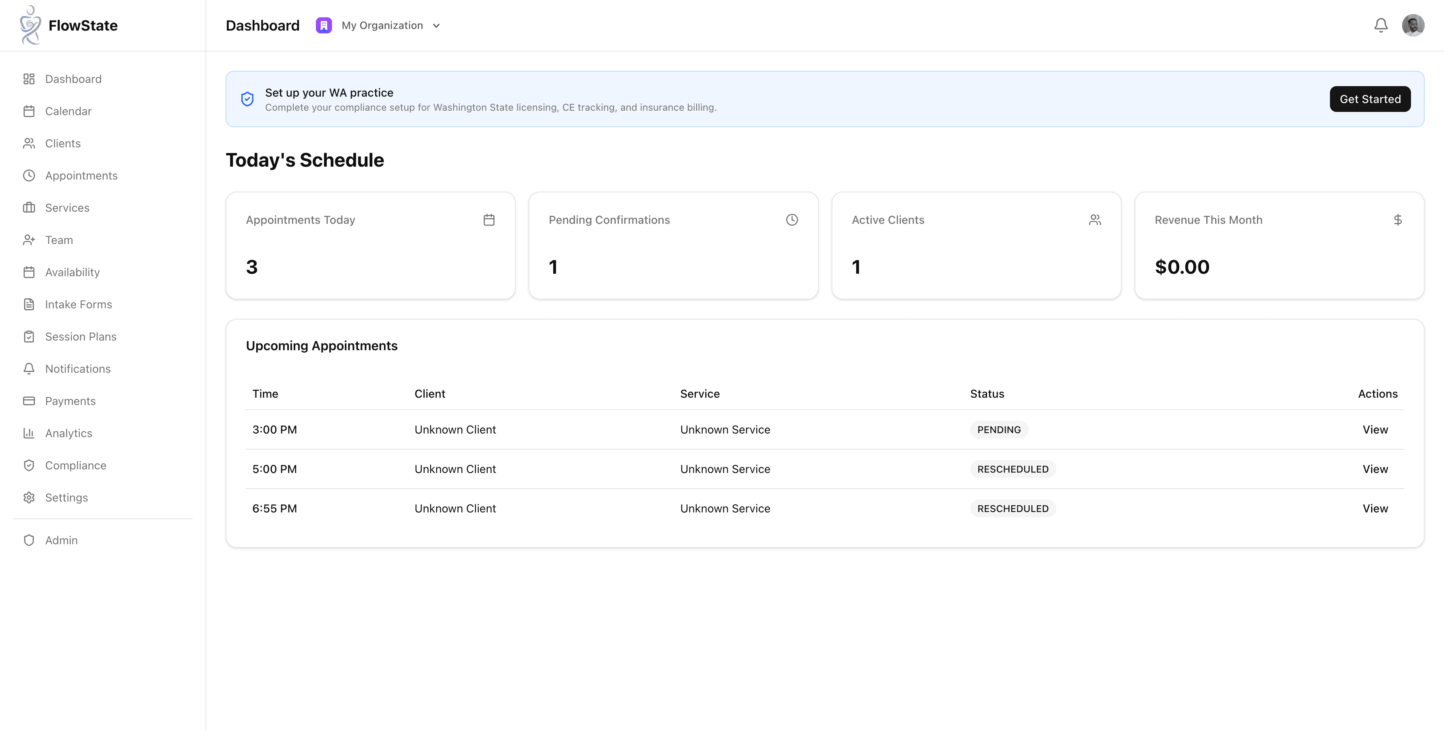Select the Clients icon in sidebar
1444x731 pixels.
click(x=29, y=143)
